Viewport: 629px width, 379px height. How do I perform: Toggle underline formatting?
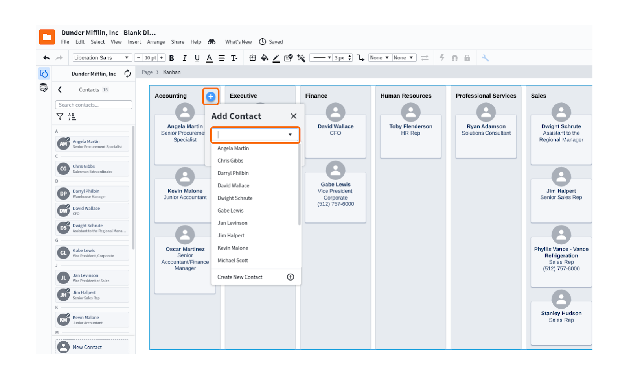(x=197, y=57)
